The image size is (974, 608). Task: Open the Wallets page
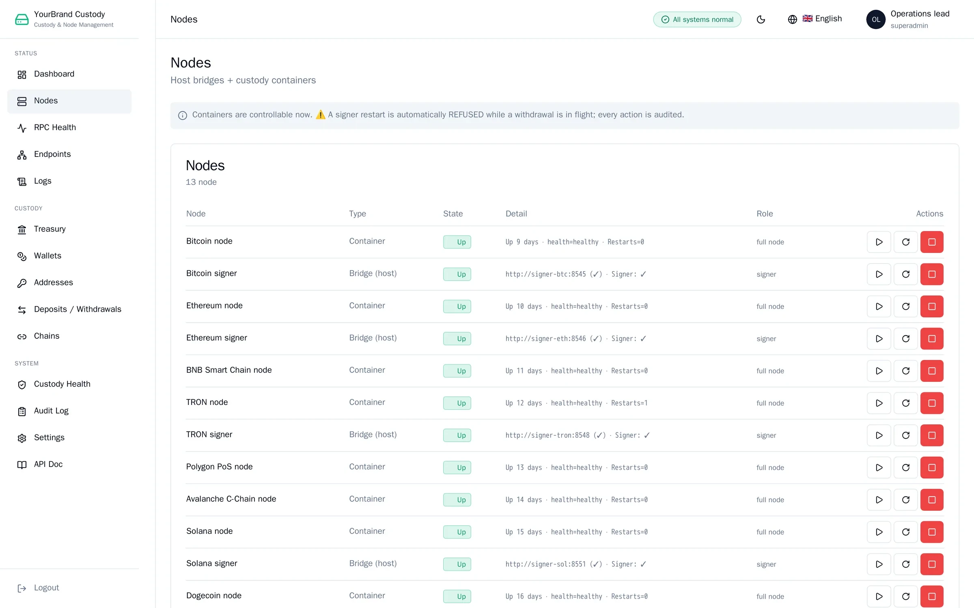pyautogui.click(x=69, y=256)
